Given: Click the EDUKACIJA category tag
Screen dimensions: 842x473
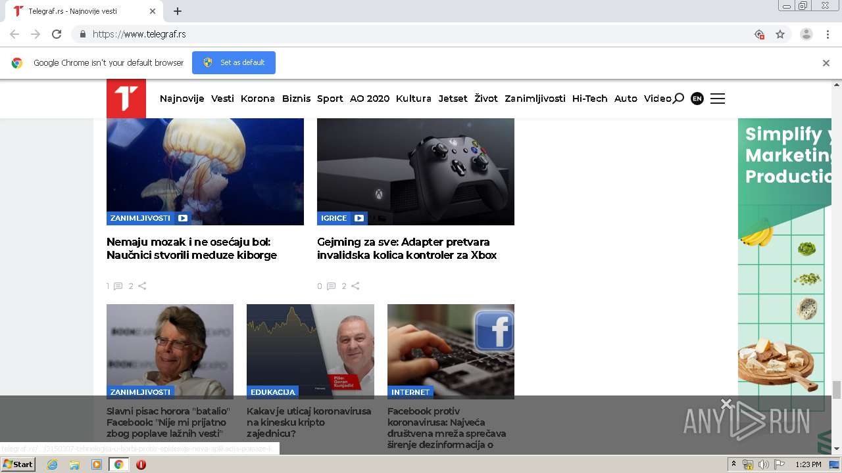Looking at the screenshot, I should coord(272,392).
